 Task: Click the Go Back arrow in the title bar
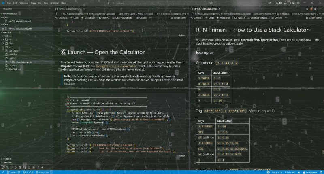pyautogui.click(x=109, y=3)
